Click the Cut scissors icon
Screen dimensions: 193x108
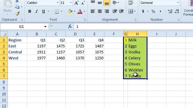(17, 1)
